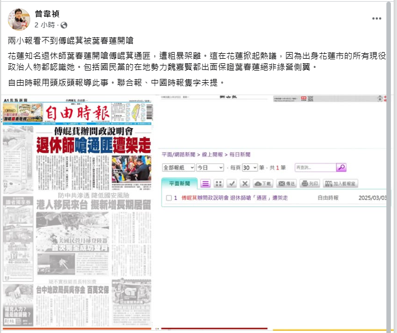This screenshot has width=397, height=333.
Task: Open 曾韋禎's profile picture
Action: [19, 19]
